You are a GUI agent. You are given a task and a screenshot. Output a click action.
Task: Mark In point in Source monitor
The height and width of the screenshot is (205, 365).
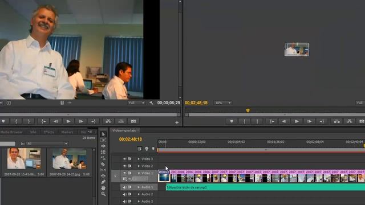16,121
